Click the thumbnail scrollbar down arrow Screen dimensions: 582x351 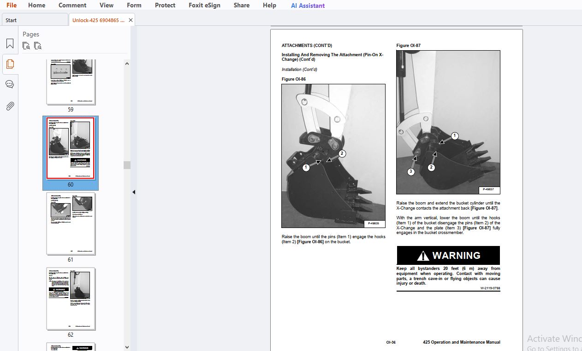127,346
